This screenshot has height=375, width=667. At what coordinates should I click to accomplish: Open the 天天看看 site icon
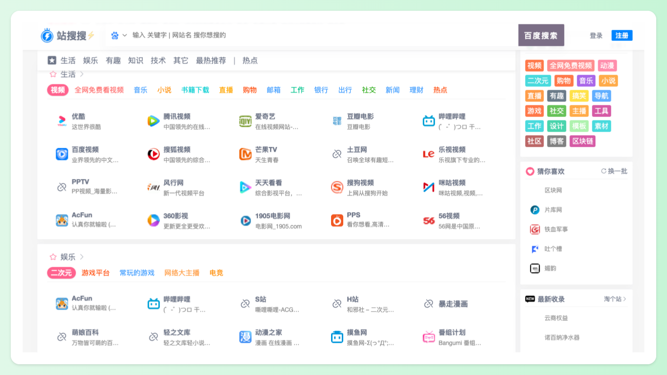245,187
